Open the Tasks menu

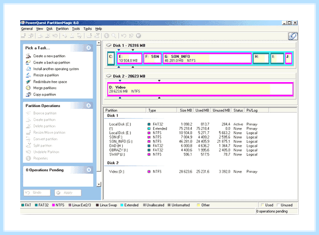[88, 29]
